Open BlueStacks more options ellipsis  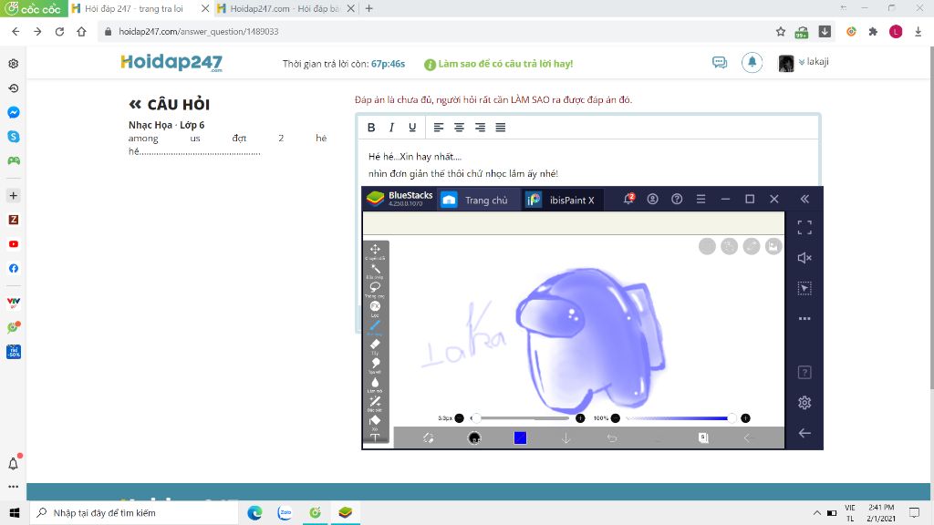pyautogui.click(x=804, y=318)
